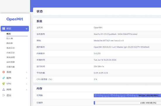Click the 主机型号 model row label
161x106 pixels.
pyautogui.click(x=41, y=34)
